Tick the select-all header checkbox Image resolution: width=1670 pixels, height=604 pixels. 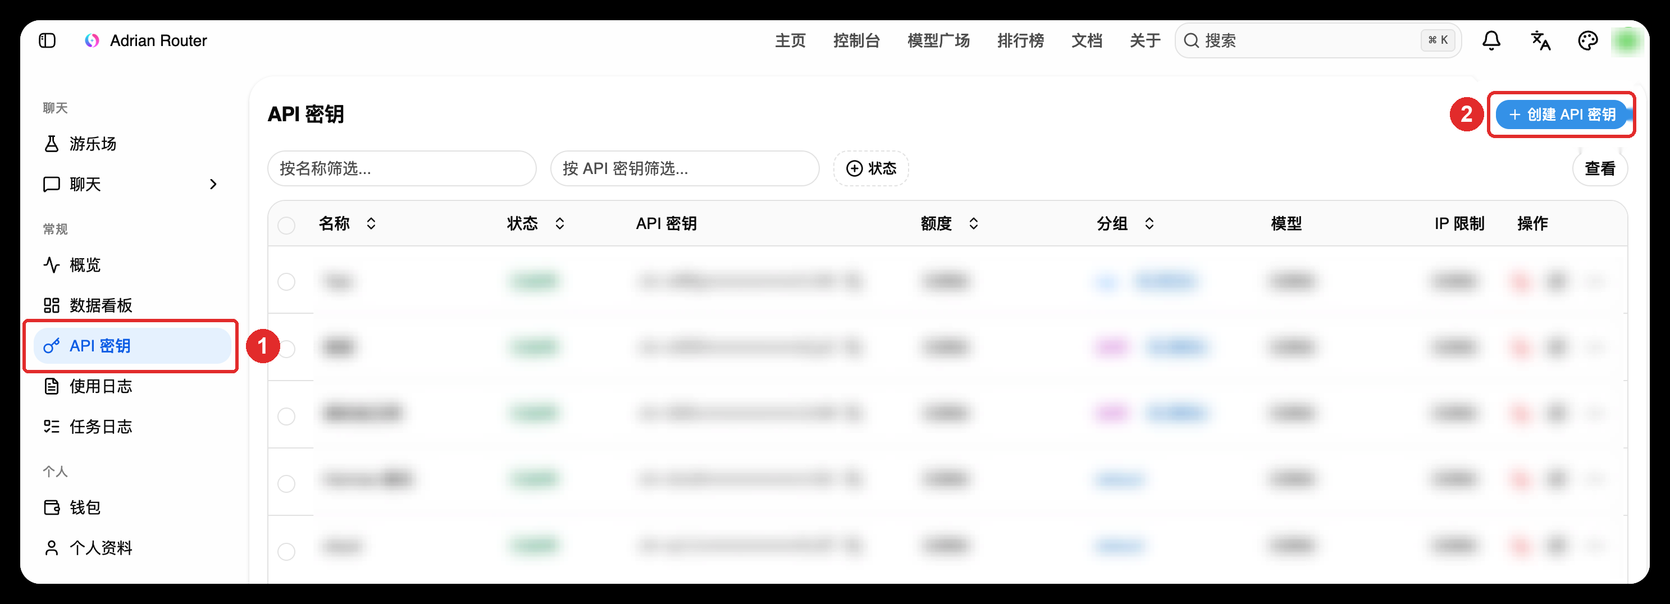(x=286, y=225)
